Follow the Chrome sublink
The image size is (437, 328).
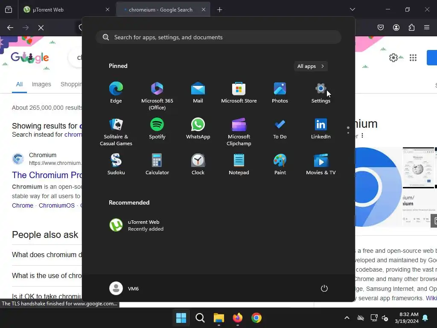pyautogui.click(x=23, y=205)
